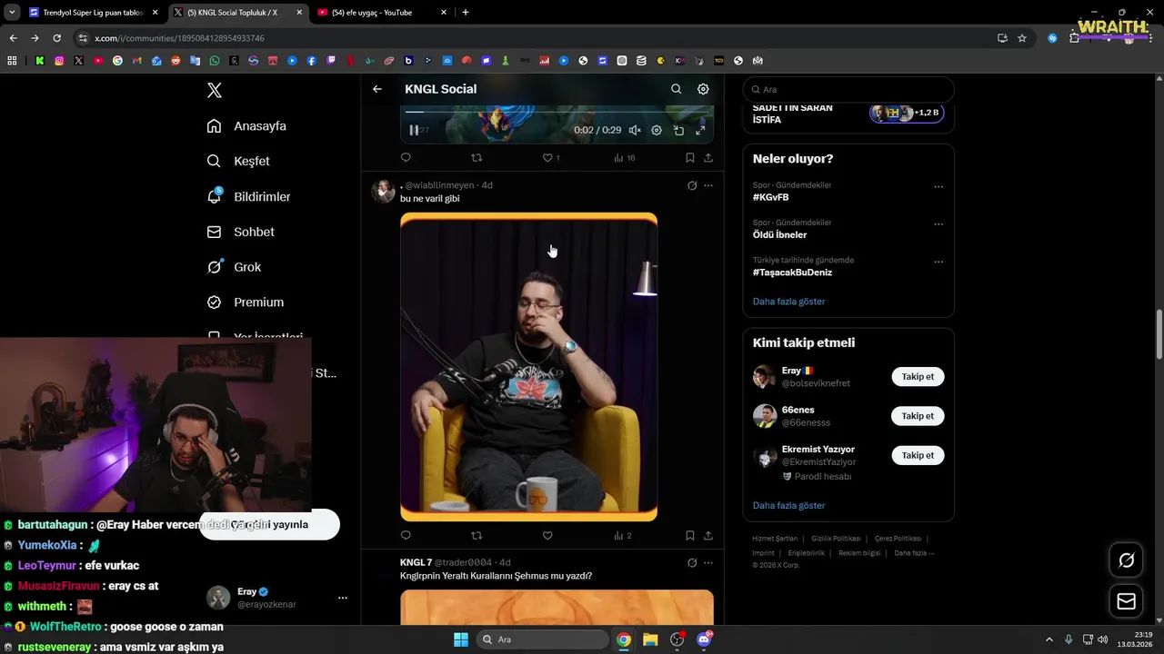This screenshot has width=1164, height=654.
Task: Repost the "bu ne varil gibi" post
Action: tap(477, 536)
